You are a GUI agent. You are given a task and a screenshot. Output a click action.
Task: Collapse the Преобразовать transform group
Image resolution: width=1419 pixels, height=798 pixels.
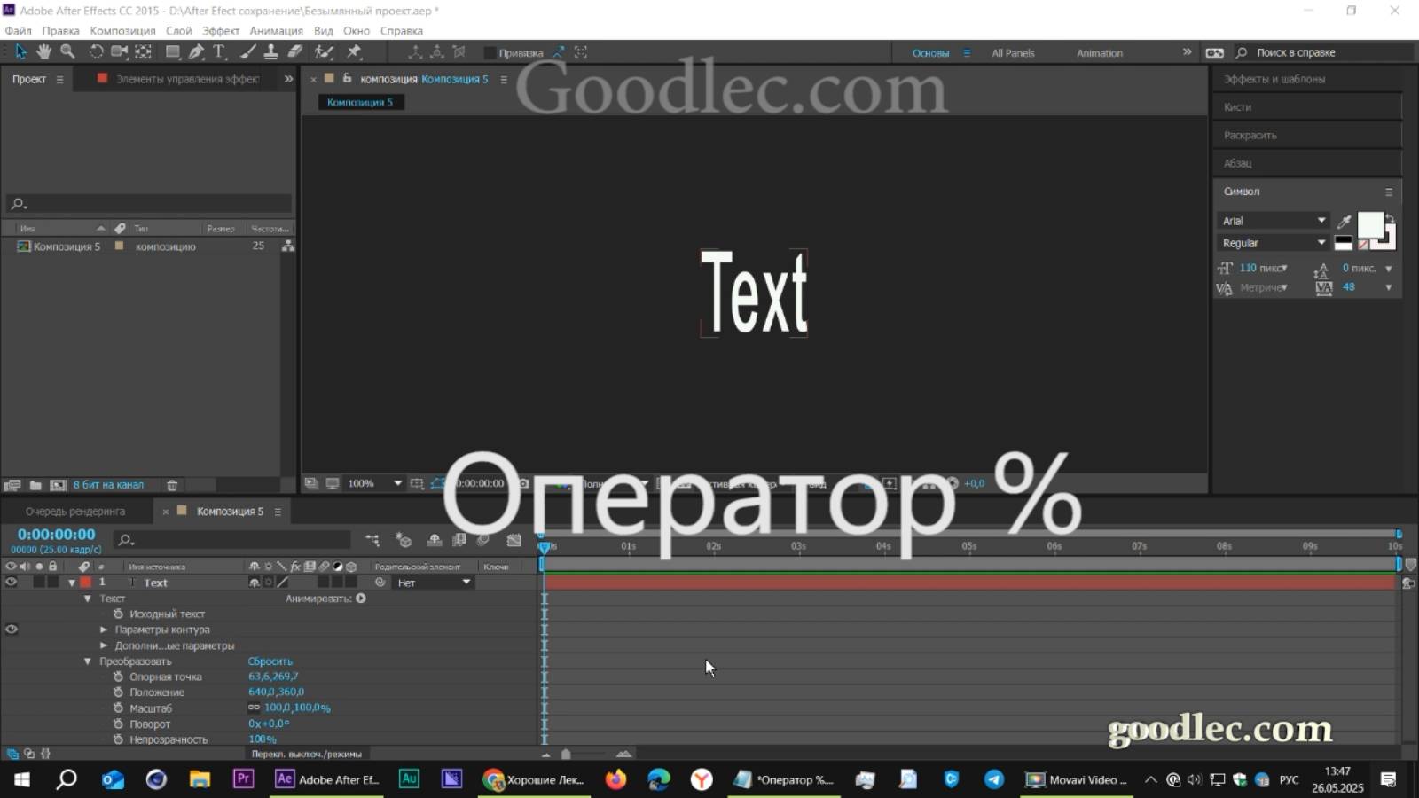click(x=87, y=661)
